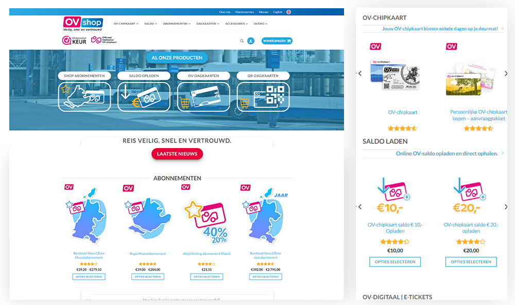
Task: Show next item in Saldo Laden carousel
Action: pos(506,207)
